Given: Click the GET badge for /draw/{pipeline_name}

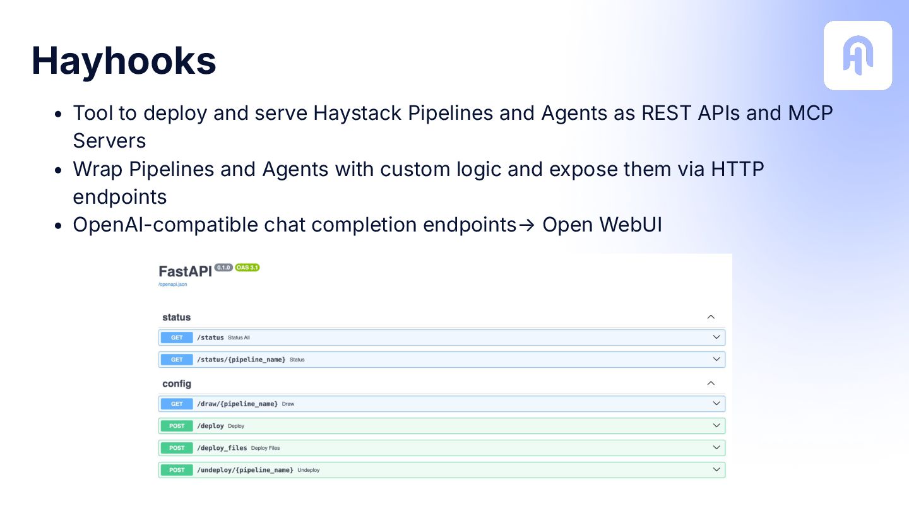Looking at the screenshot, I should [177, 404].
